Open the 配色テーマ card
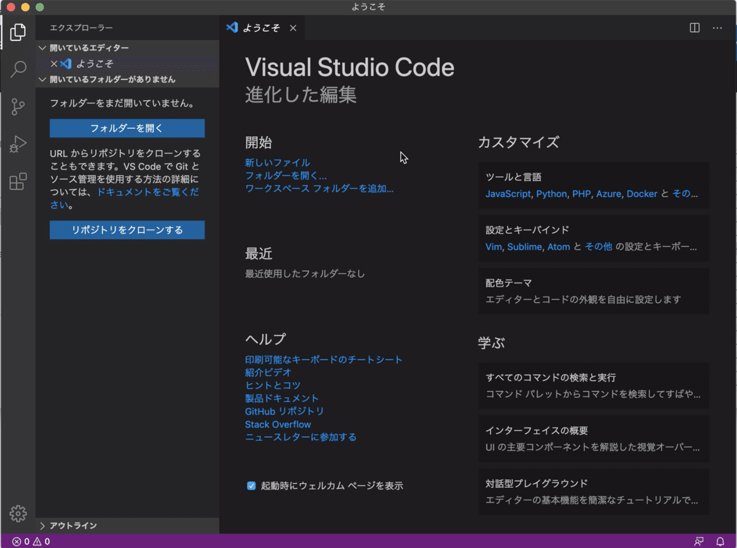This screenshot has width=737, height=548. pyautogui.click(x=593, y=291)
